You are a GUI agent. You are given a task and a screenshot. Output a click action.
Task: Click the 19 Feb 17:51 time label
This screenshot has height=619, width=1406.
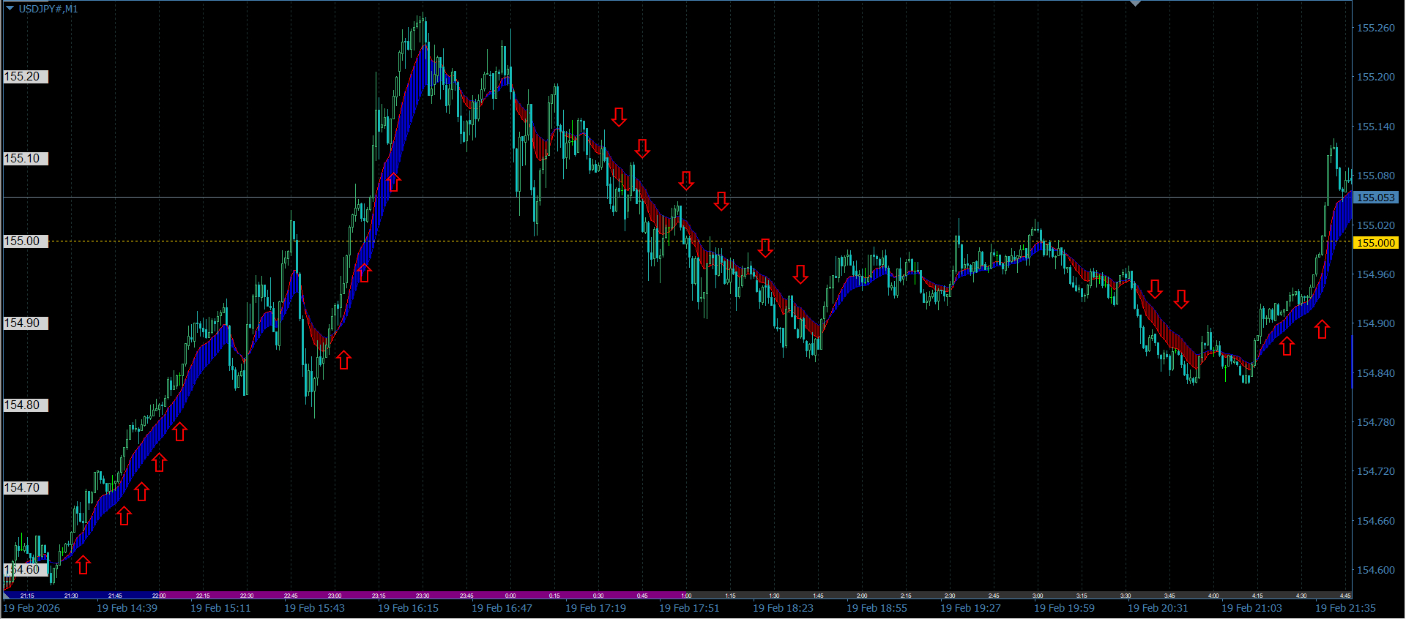pyautogui.click(x=690, y=608)
